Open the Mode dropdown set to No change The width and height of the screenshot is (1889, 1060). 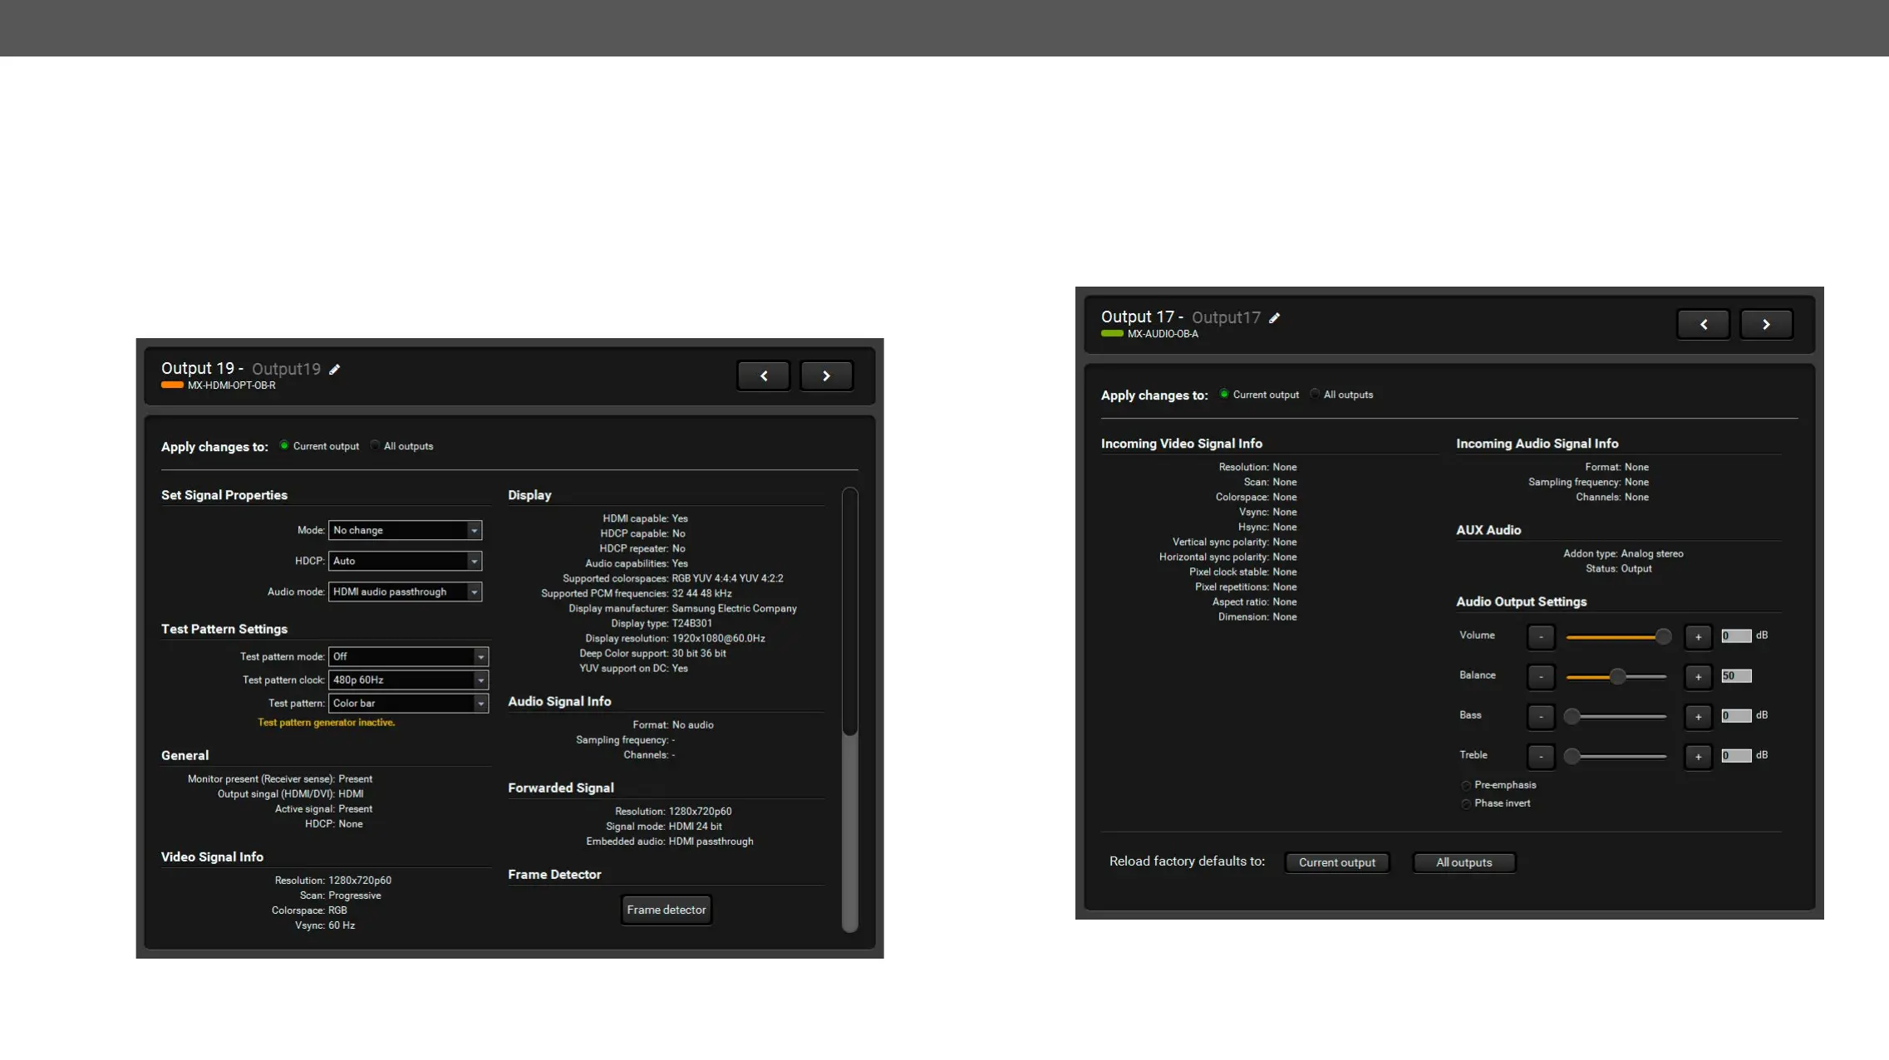[405, 531]
